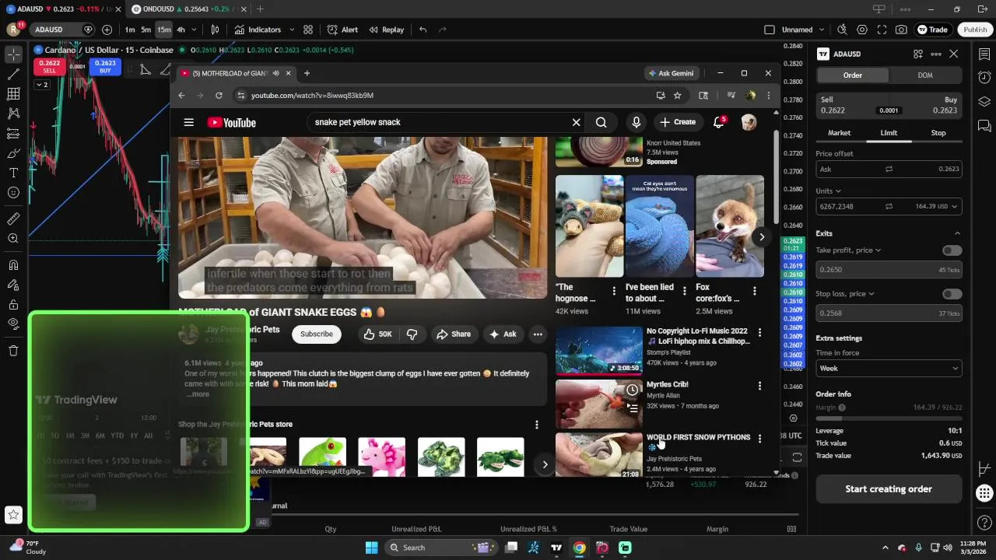Subscribe to Jay Prehistoric Pets channel
This screenshot has height=560, width=996.
click(x=317, y=334)
